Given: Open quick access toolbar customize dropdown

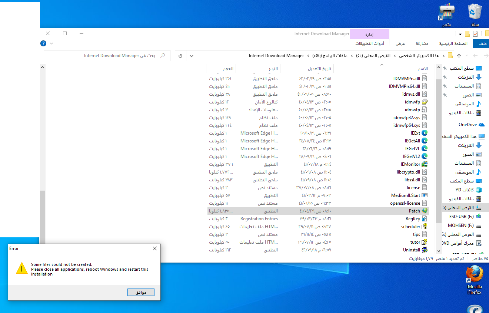Looking at the screenshot, I should point(460,34).
